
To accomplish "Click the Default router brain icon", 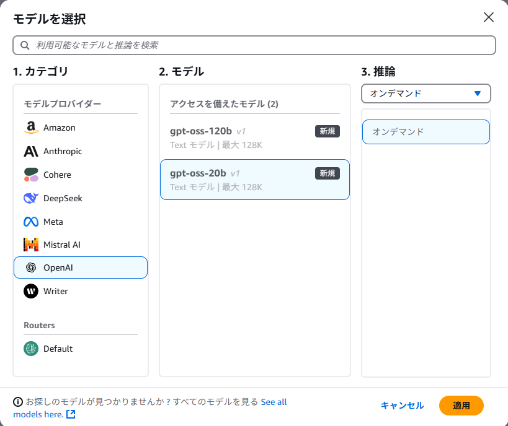I will click(x=31, y=349).
